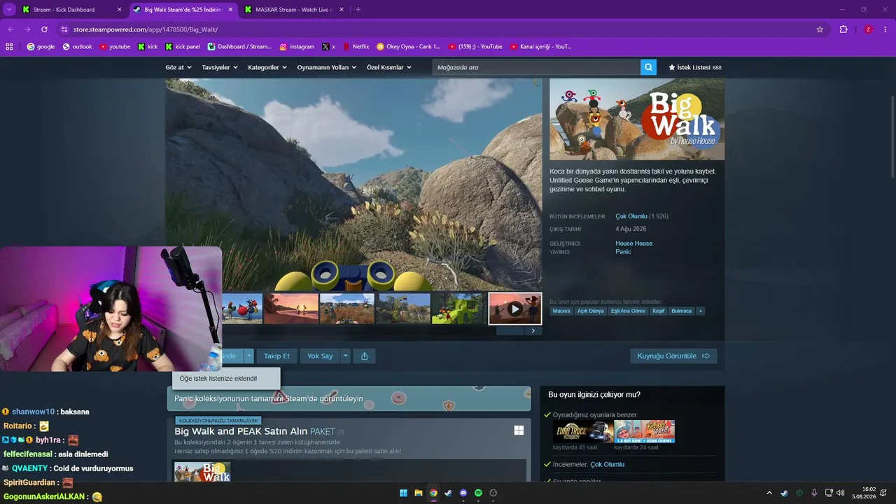Screen dimensions: 896x504
Task: Click the Takip Et button
Action: point(276,356)
